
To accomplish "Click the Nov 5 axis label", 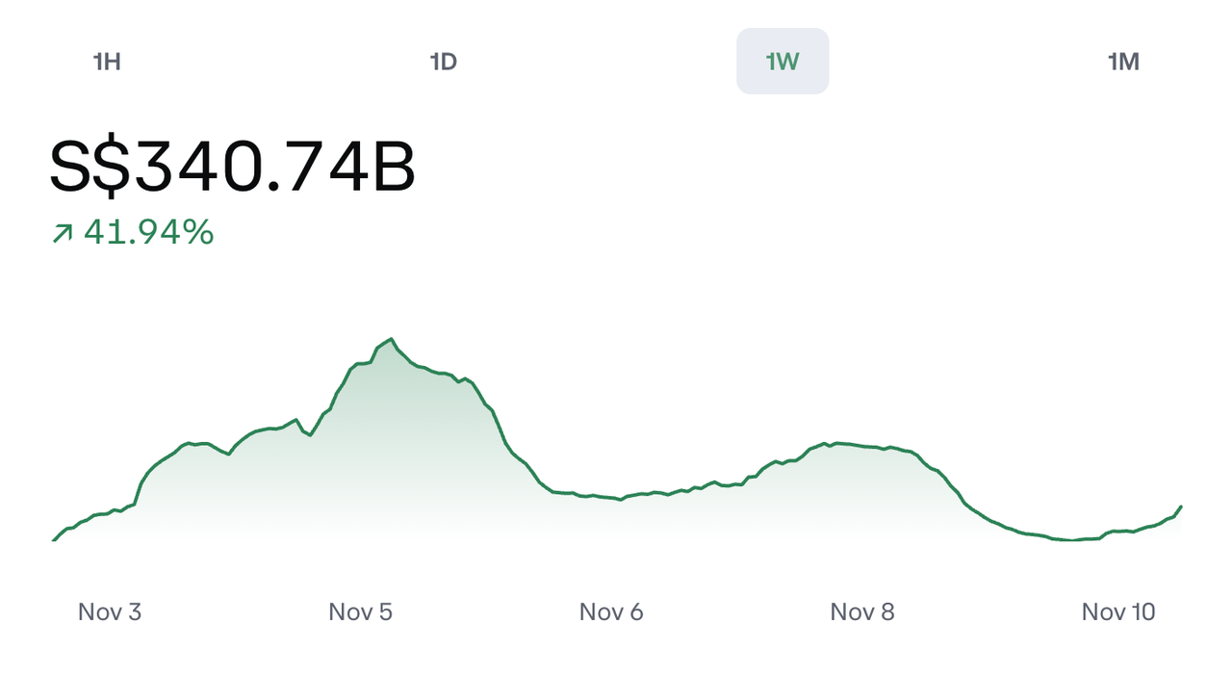I will point(360,611).
